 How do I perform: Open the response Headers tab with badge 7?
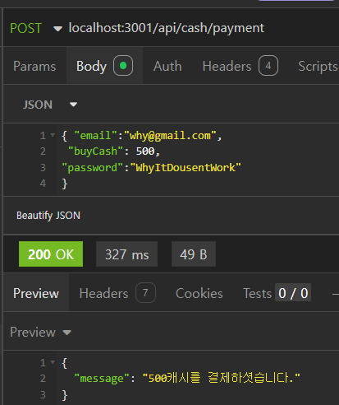click(117, 293)
